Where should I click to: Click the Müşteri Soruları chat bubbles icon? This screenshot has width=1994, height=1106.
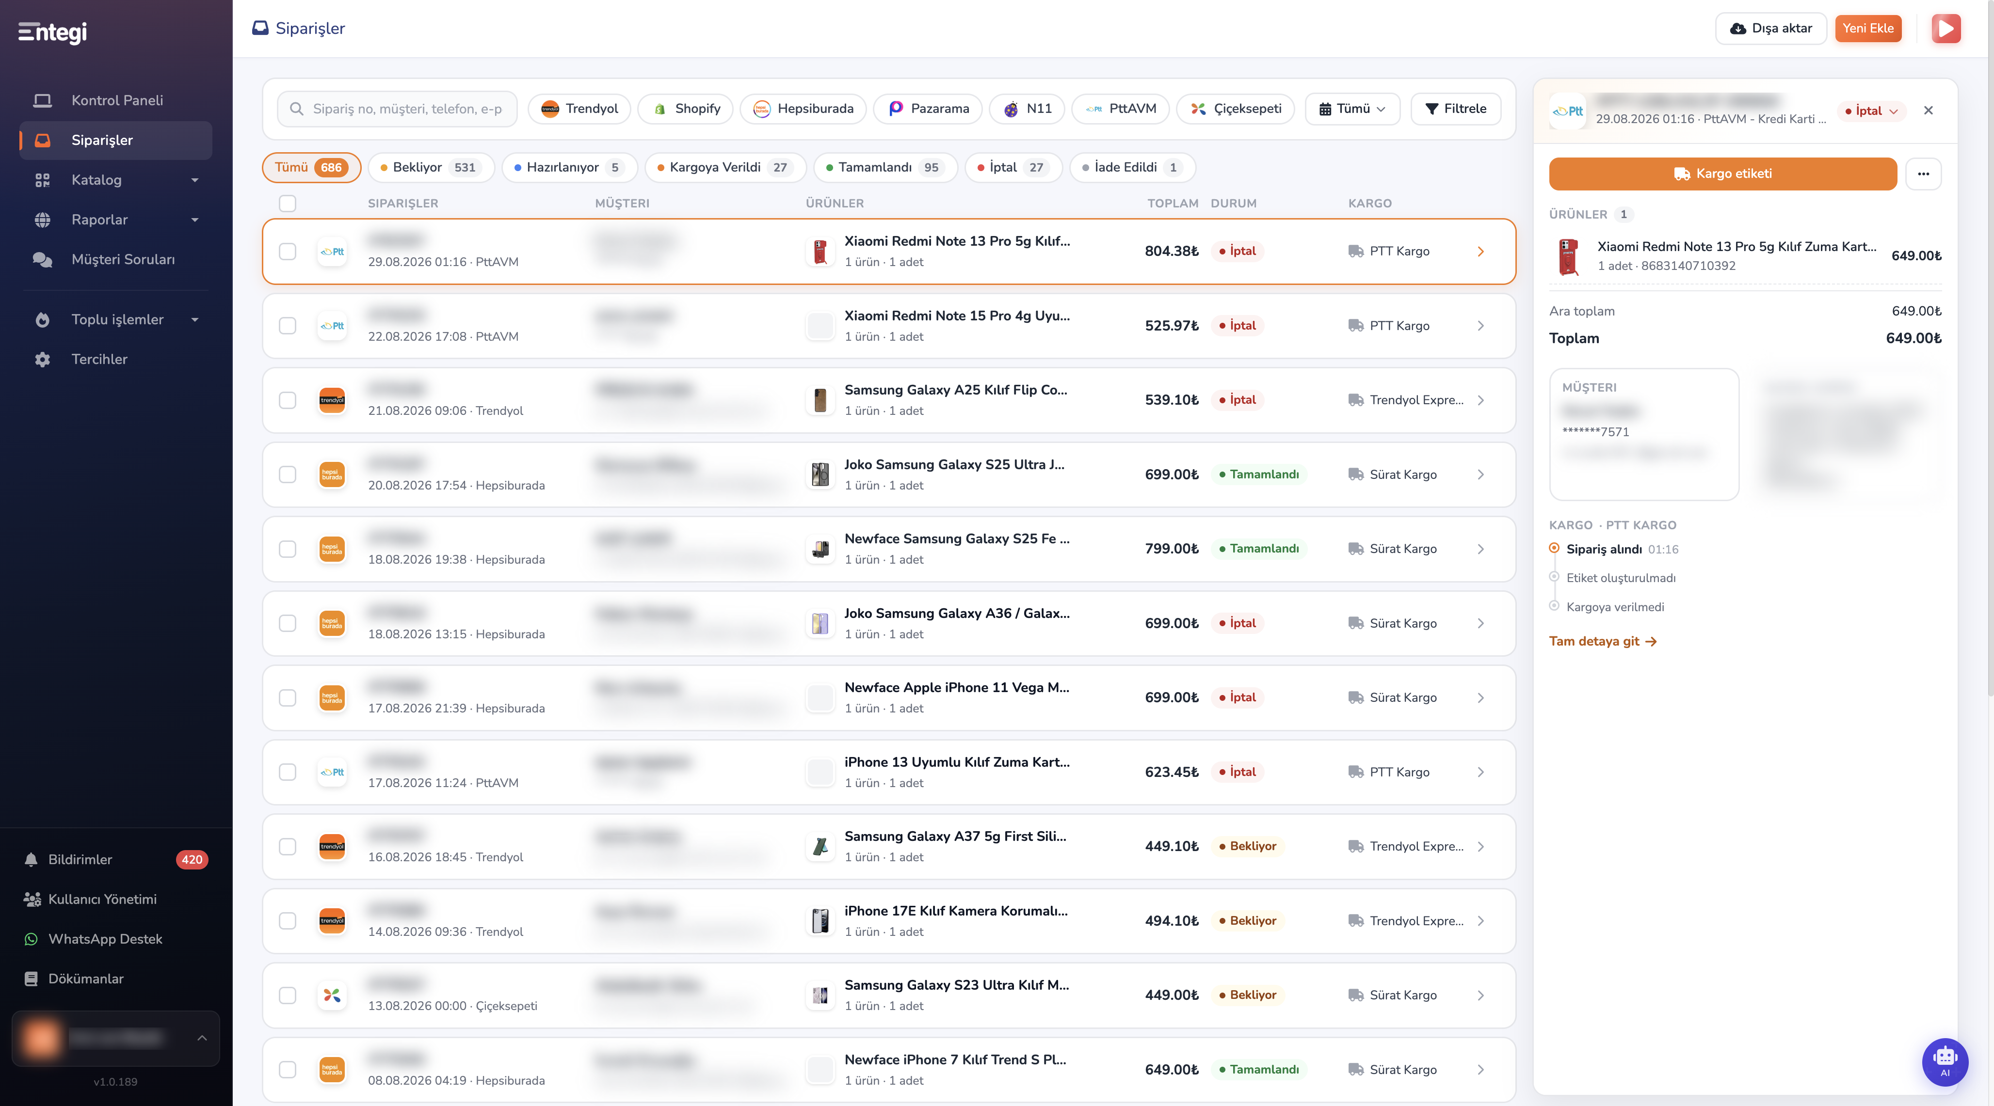click(43, 260)
